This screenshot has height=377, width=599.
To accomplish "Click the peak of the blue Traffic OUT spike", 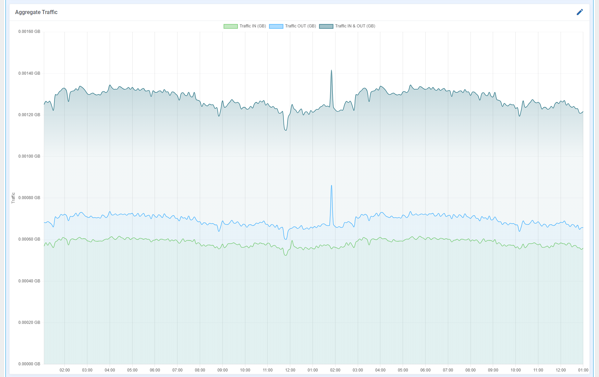I will 331,186.
